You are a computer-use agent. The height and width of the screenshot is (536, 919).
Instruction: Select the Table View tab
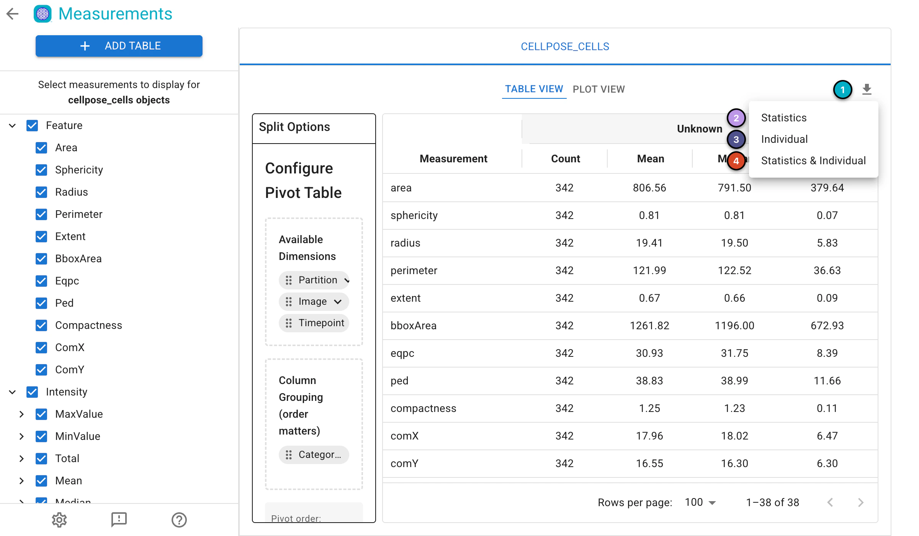pos(534,89)
